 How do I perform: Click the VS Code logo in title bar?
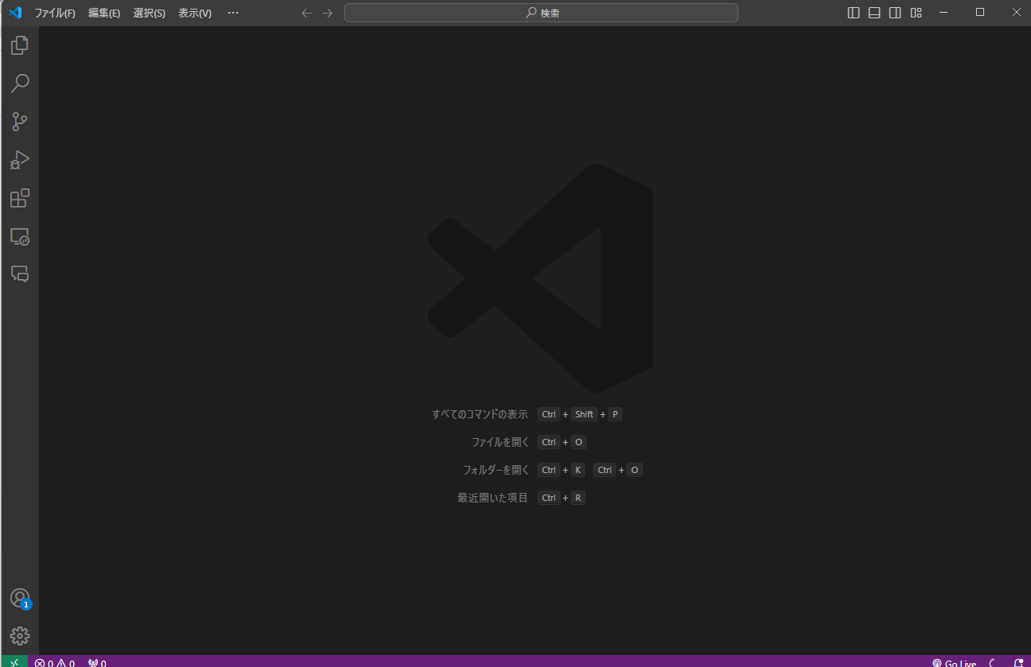[15, 13]
